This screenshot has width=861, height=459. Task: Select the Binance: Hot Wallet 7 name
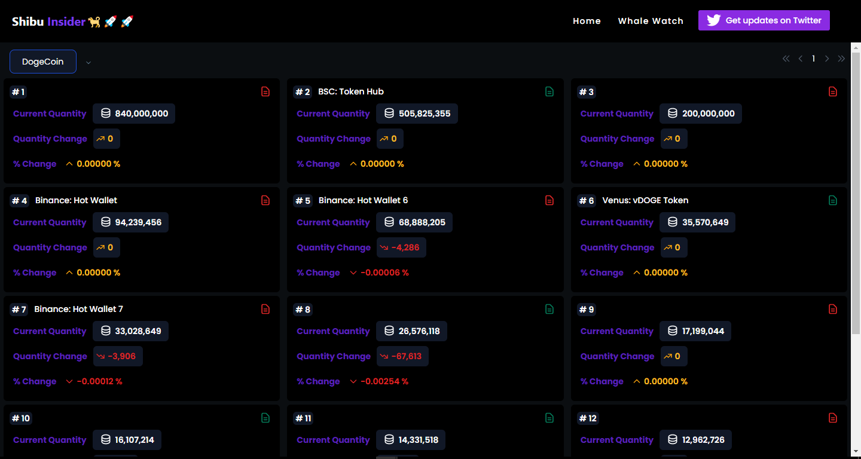pos(78,309)
